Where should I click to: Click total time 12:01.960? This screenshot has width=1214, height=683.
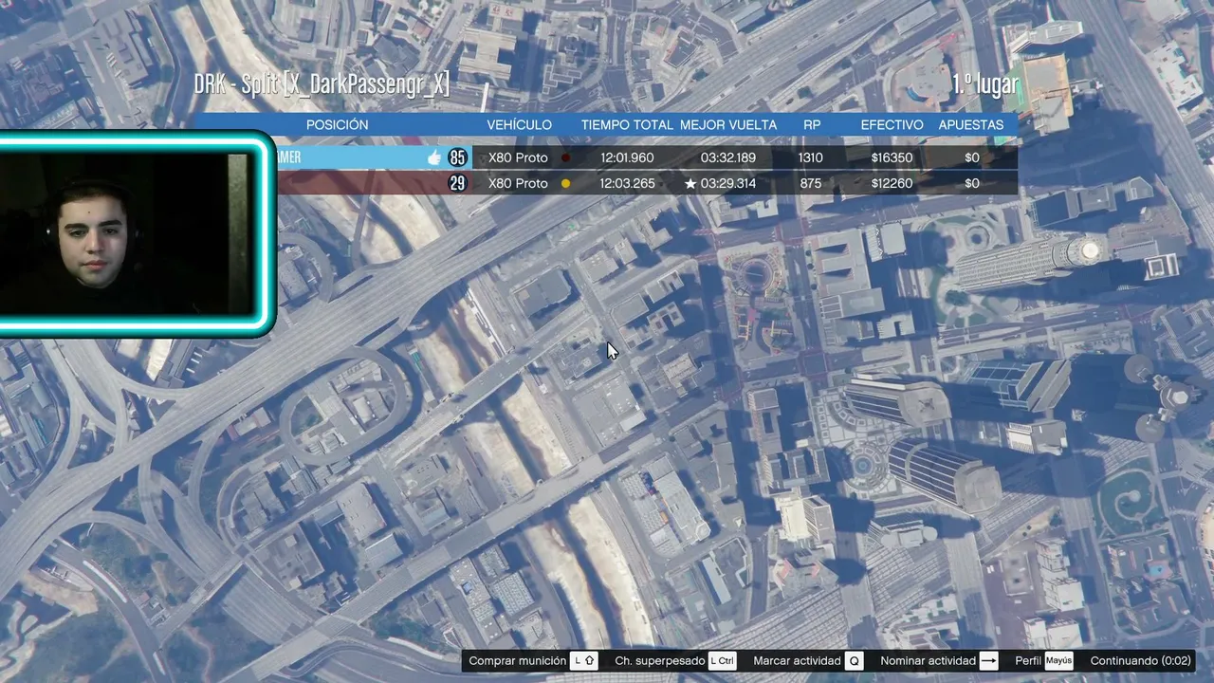point(627,157)
